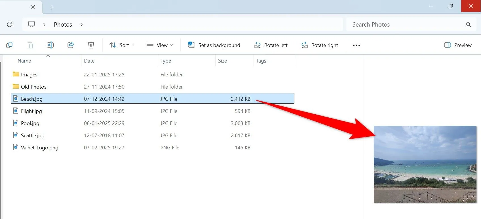Rotate the image left
This screenshot has width=481, height=219.
point(271,45)
